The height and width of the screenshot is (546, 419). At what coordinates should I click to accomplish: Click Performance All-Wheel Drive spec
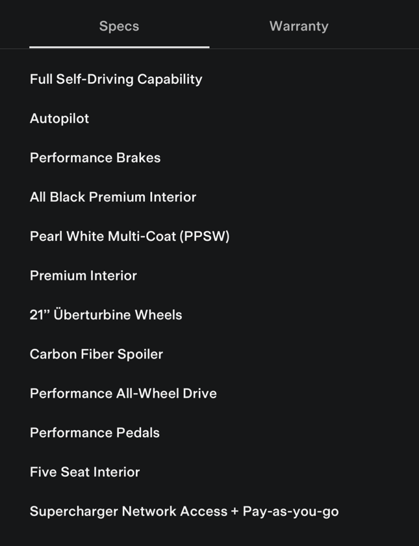pyautogui.click(x=123, y=394)
